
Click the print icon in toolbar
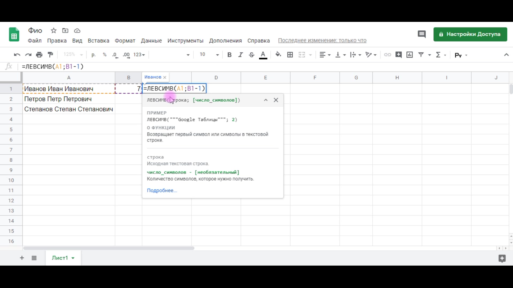(x=39, y=55)
